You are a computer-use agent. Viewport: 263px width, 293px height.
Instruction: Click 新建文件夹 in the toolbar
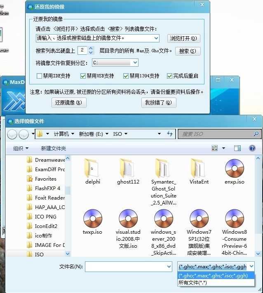coord(54,149)
